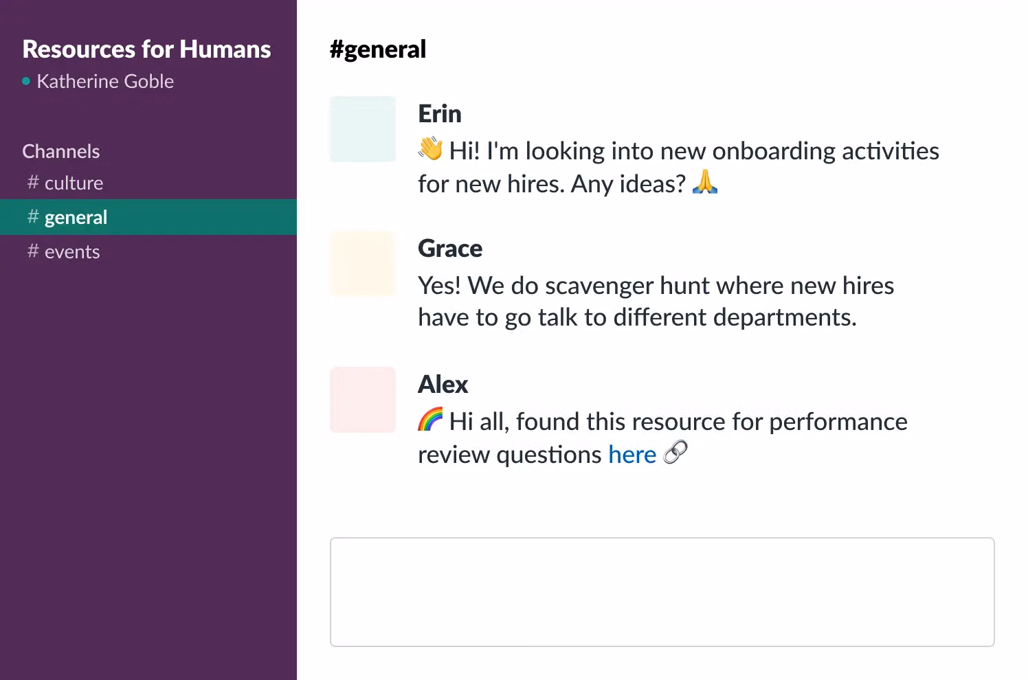Click the Resources for Humans workspace name
This screenshot has width=1028, height=680.
[146, 49]
